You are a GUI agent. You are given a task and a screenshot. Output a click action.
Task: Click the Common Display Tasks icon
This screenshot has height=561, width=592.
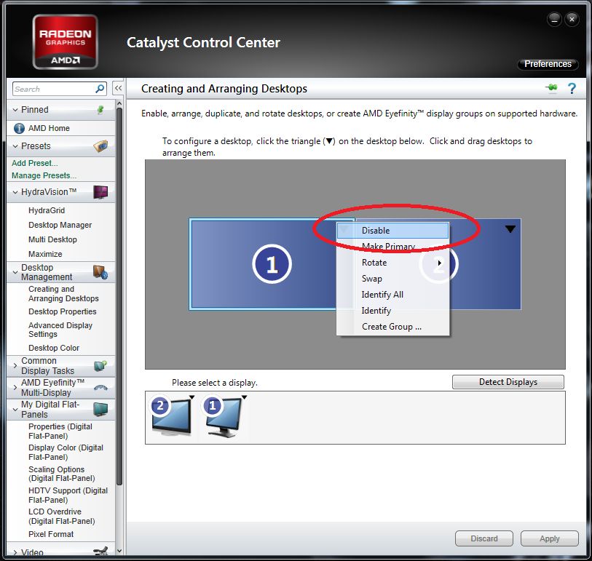click(x=100, y=365)
